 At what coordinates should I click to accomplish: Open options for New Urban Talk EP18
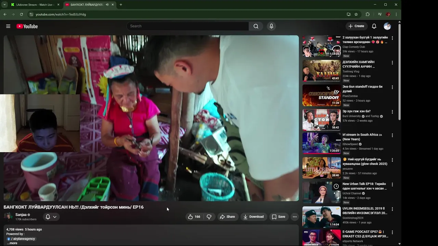pyautogui.click(x=392, y=184)
